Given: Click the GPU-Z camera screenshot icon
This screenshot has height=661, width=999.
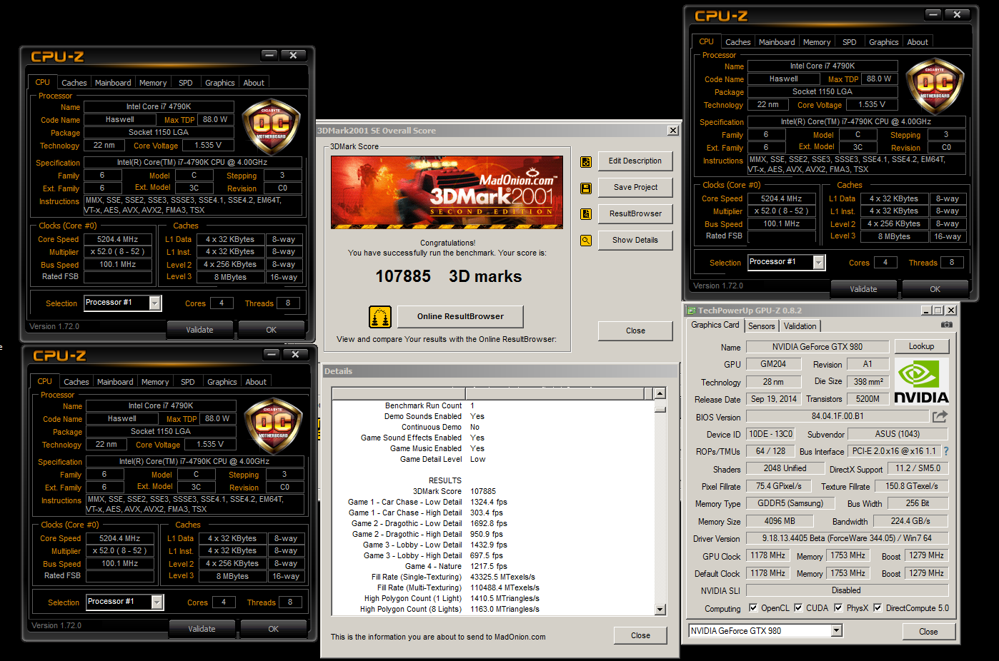Looking at the screenshot, I should [947, 325].
